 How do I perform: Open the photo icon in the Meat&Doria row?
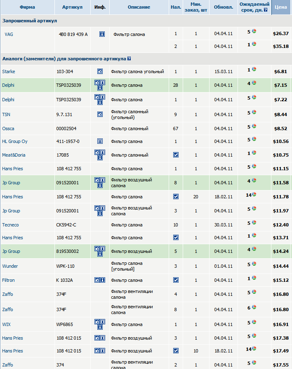pyautogui.click(x=97, y=152)
